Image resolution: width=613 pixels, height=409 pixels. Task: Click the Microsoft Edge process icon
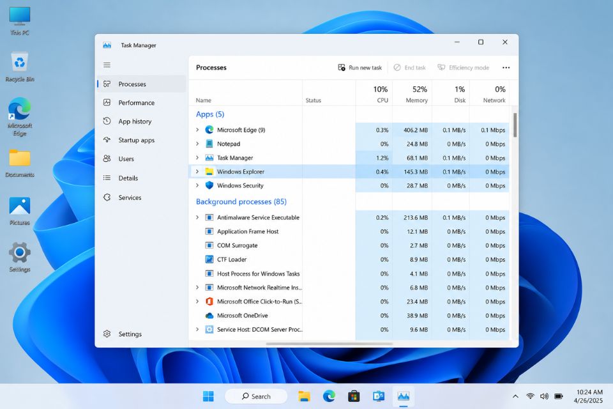click(209, 130)
